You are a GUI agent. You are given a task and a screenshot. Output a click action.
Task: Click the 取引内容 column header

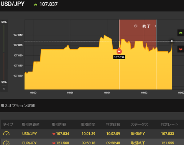tap(59, 124)
